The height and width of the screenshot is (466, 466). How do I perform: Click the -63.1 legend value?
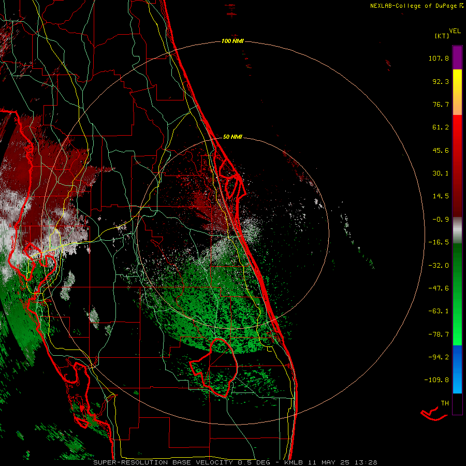pyautogui.click(x=439, y=311)
